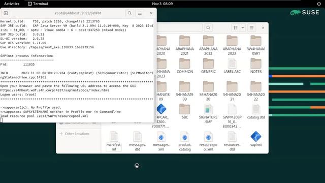The height and width of the screenshot is (183, 325).
Task: Select the sapinst executable
Action: tap(256, 139)
